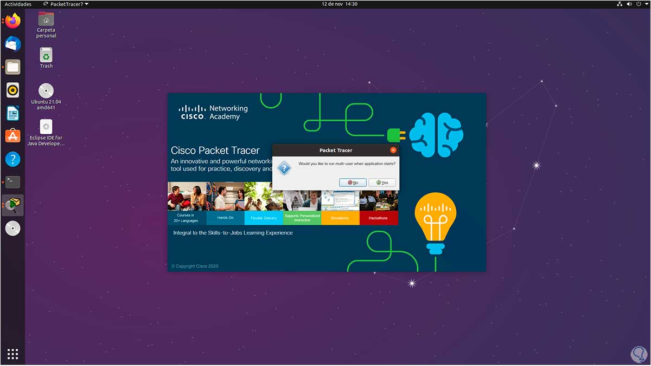Open the Files manager dock icon
This screenshot has height=366, width=651.
point(13,67)
